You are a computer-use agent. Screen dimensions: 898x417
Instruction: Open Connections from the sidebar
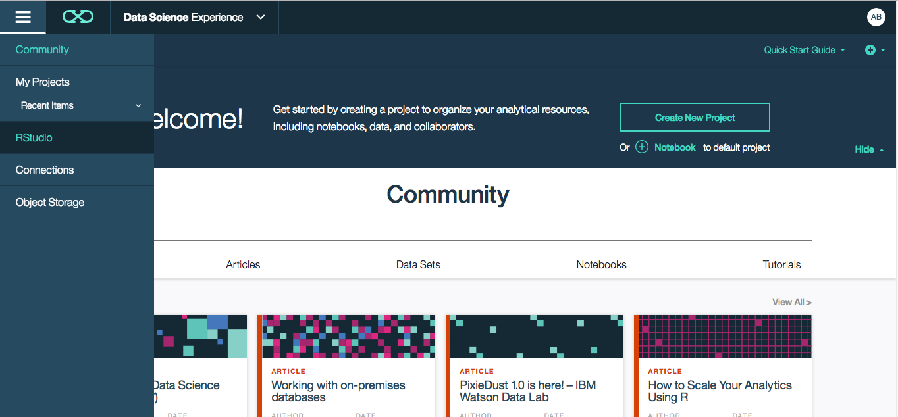(x=44, y=170)
